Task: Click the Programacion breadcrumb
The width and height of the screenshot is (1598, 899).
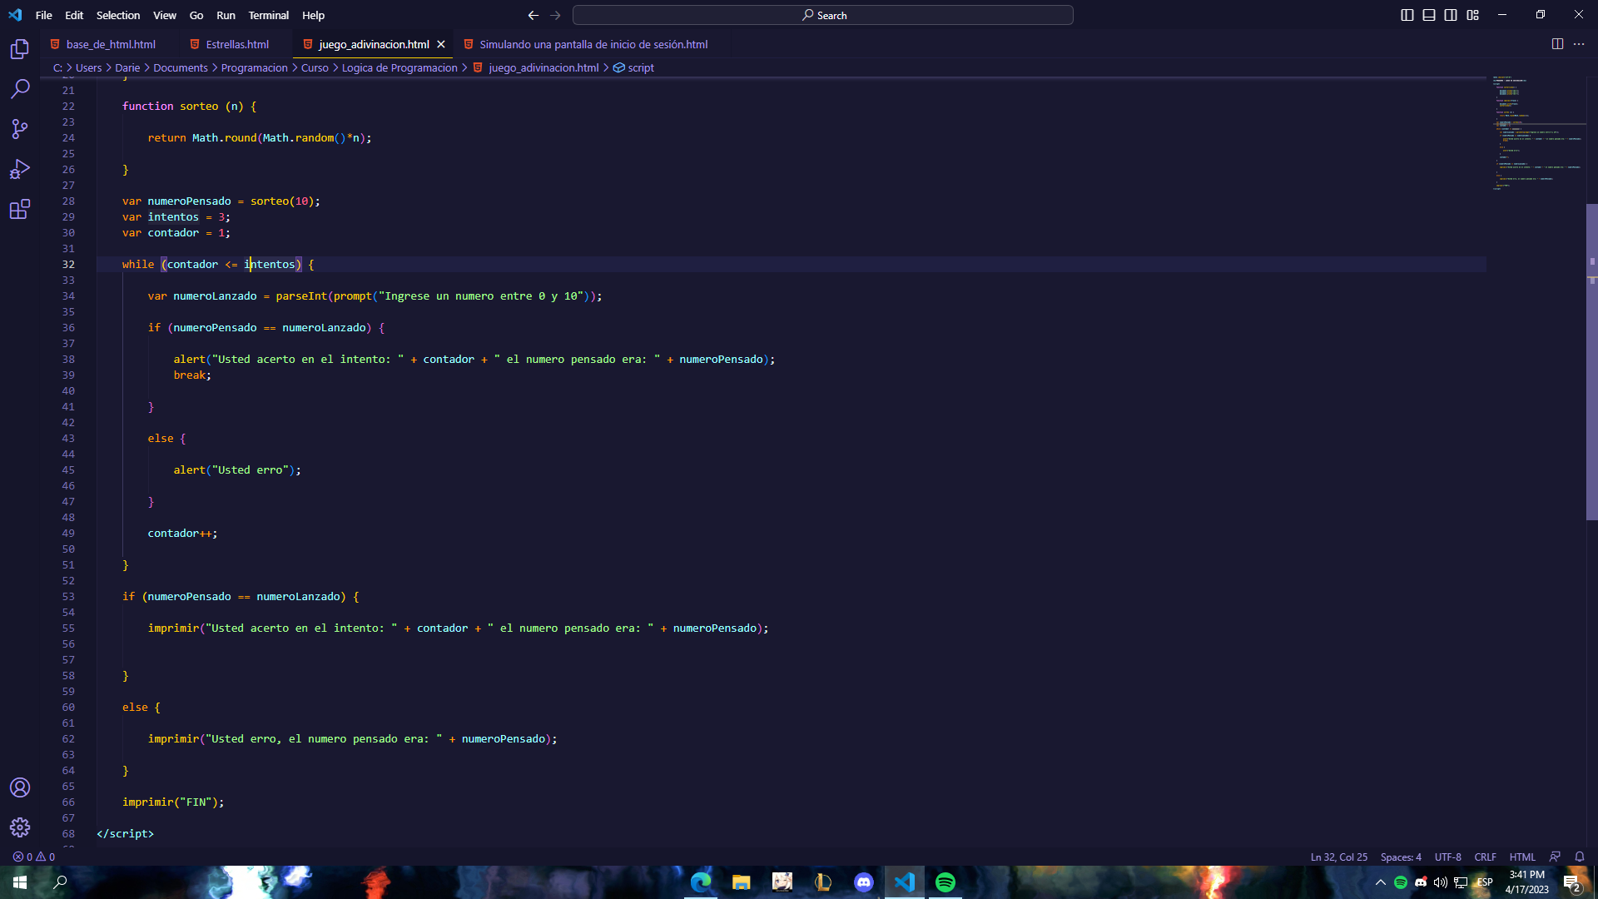Action: click(x=254, y=67)
